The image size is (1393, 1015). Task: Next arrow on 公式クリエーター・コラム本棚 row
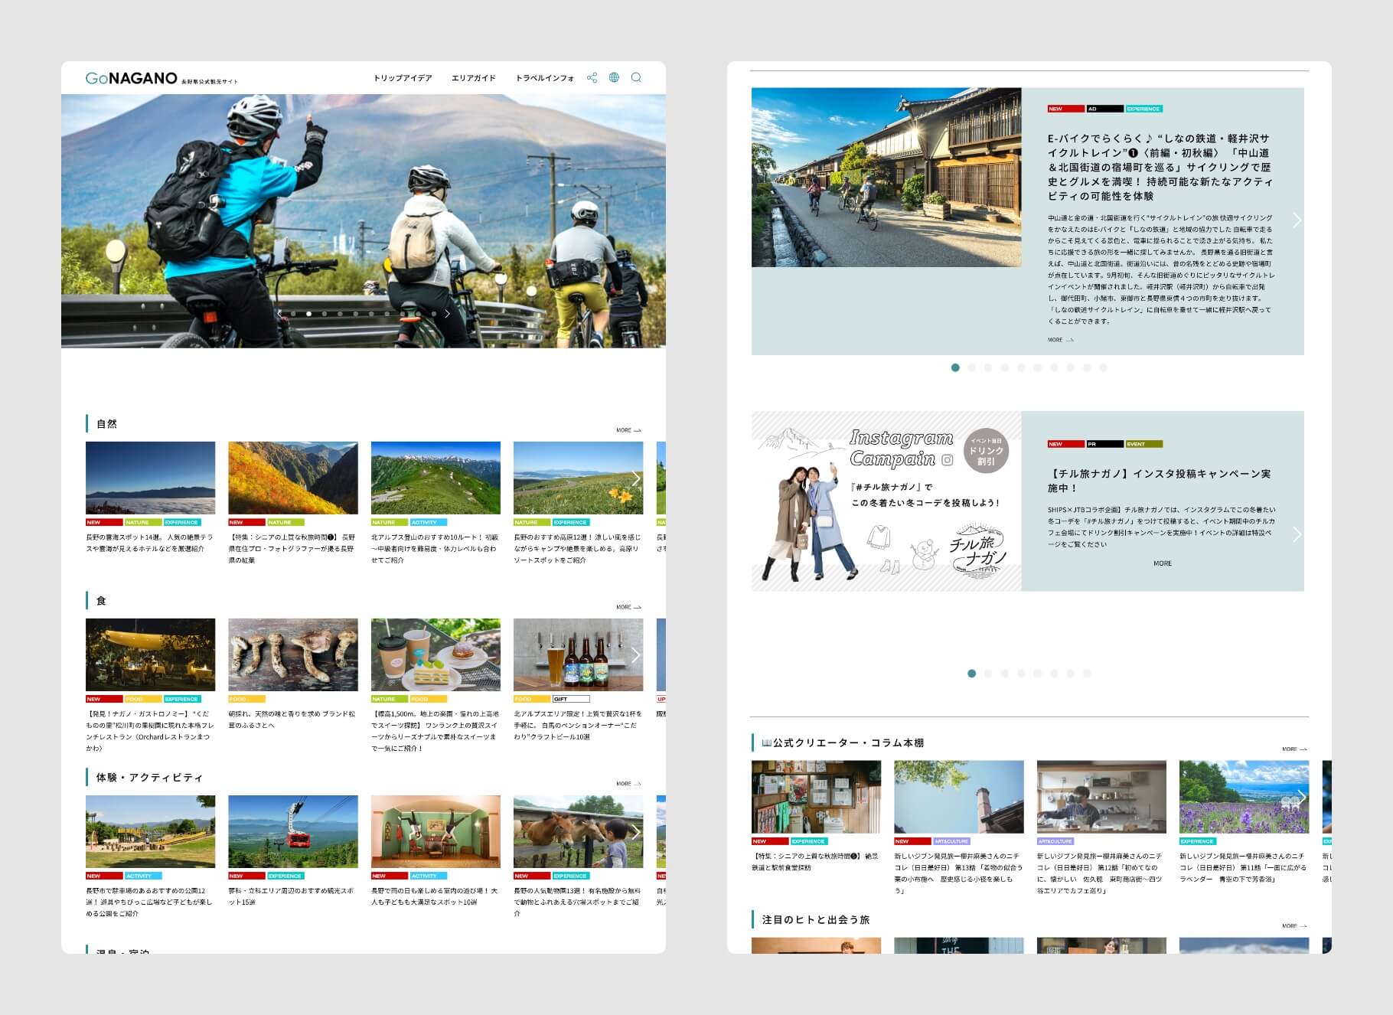click(1301, 797)
